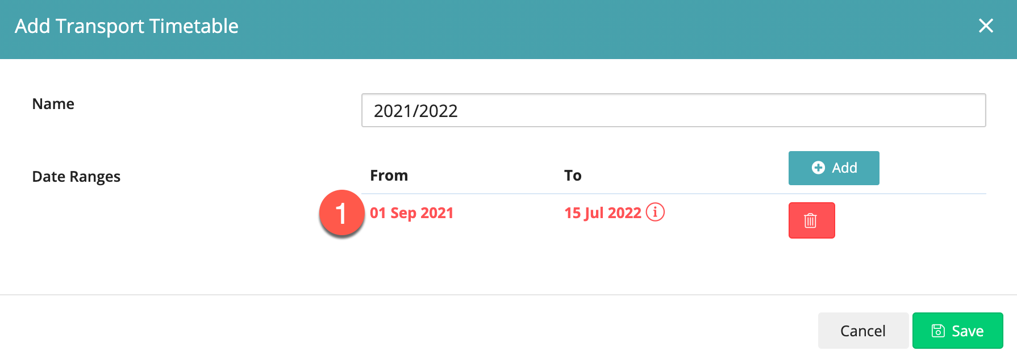1017x359 pixels.
Task: Save the transport timetable
Action: [x=957, y=331]
